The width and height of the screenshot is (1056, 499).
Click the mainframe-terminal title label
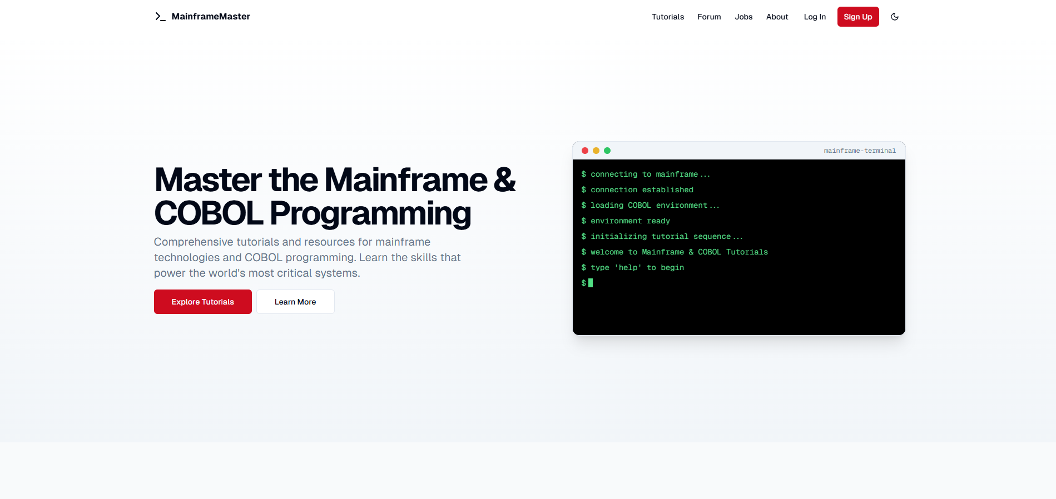860,151
